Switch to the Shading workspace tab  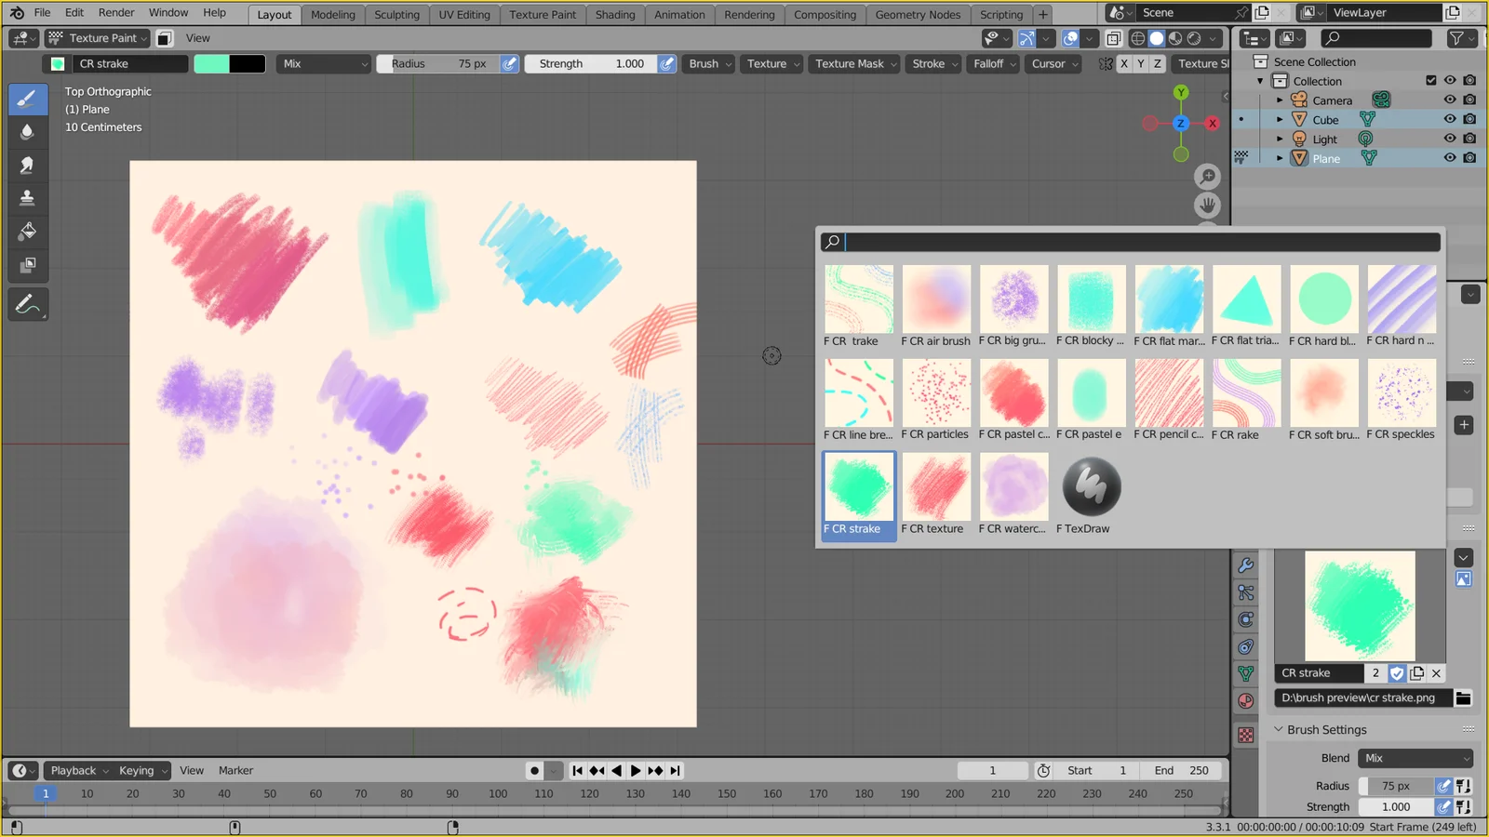point(615,14)
